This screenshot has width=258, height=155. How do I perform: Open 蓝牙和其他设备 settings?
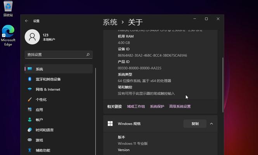click(59, 79)
